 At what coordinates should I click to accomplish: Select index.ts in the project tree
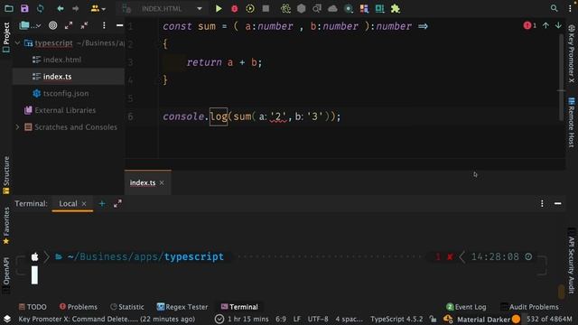coord(57,77)
